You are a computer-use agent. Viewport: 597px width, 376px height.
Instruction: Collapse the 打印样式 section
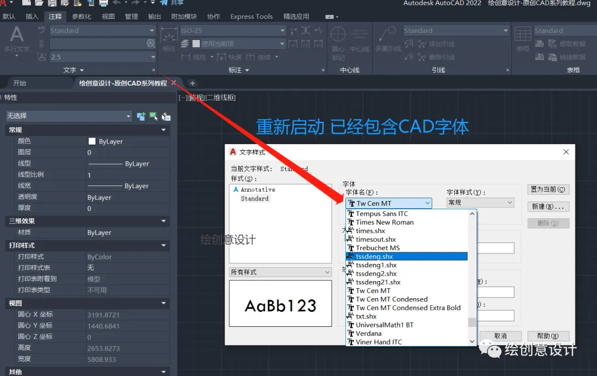[x=164, y=246]
